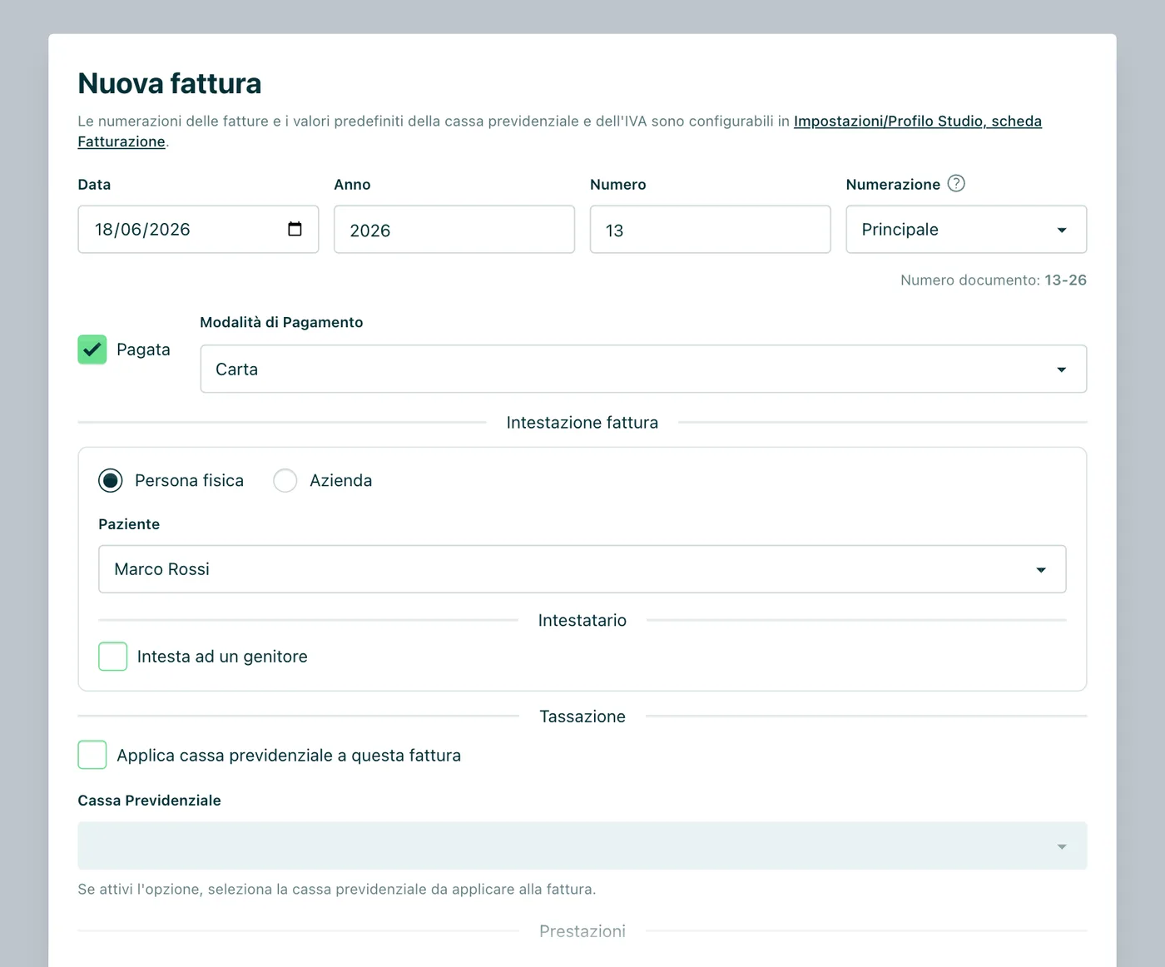This screenshot has height=967, width=1165.
Task: Click into the Anno field with 2026
Action: 454,230
